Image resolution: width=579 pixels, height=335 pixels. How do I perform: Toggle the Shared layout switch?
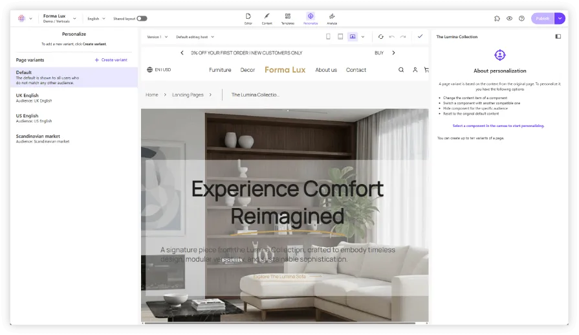click(142, 19)
